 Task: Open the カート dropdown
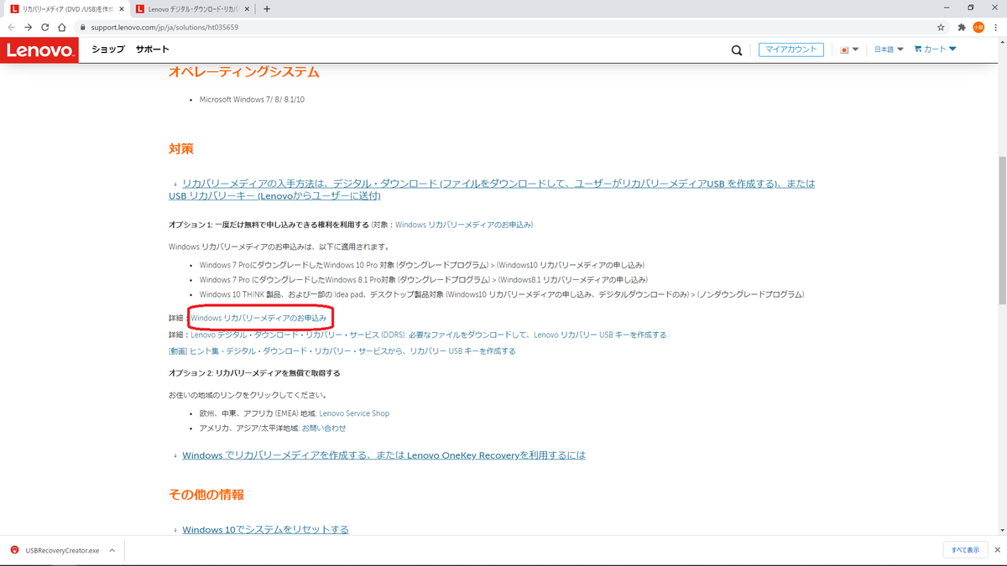tap(936, 49)
